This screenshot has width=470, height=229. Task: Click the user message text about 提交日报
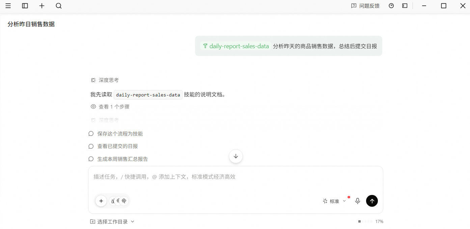point(325,46)
